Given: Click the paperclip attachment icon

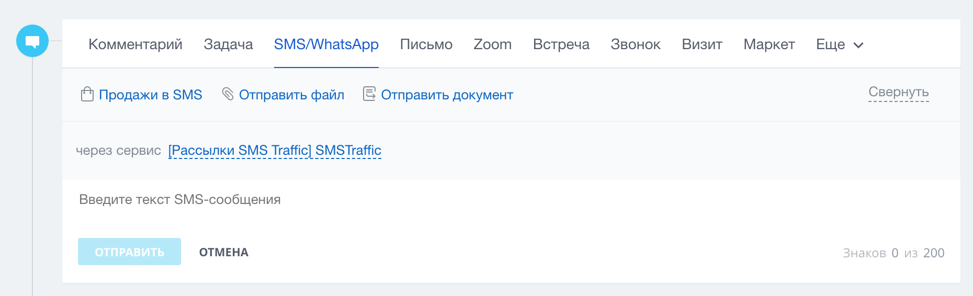Looking at the screenshot, I should click(x=228, y=94).
